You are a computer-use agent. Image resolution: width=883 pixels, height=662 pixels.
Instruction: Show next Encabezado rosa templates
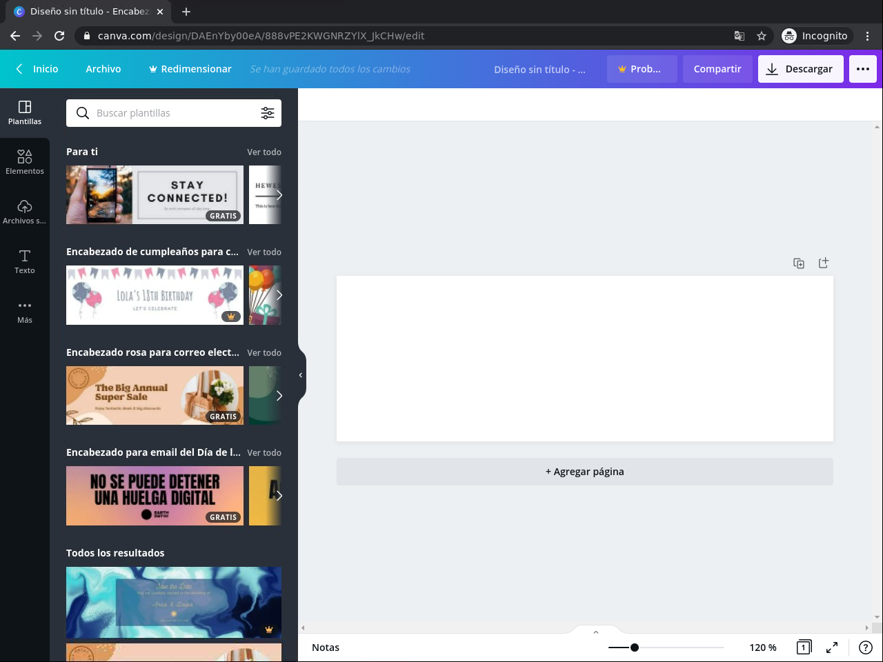(279, 395)
